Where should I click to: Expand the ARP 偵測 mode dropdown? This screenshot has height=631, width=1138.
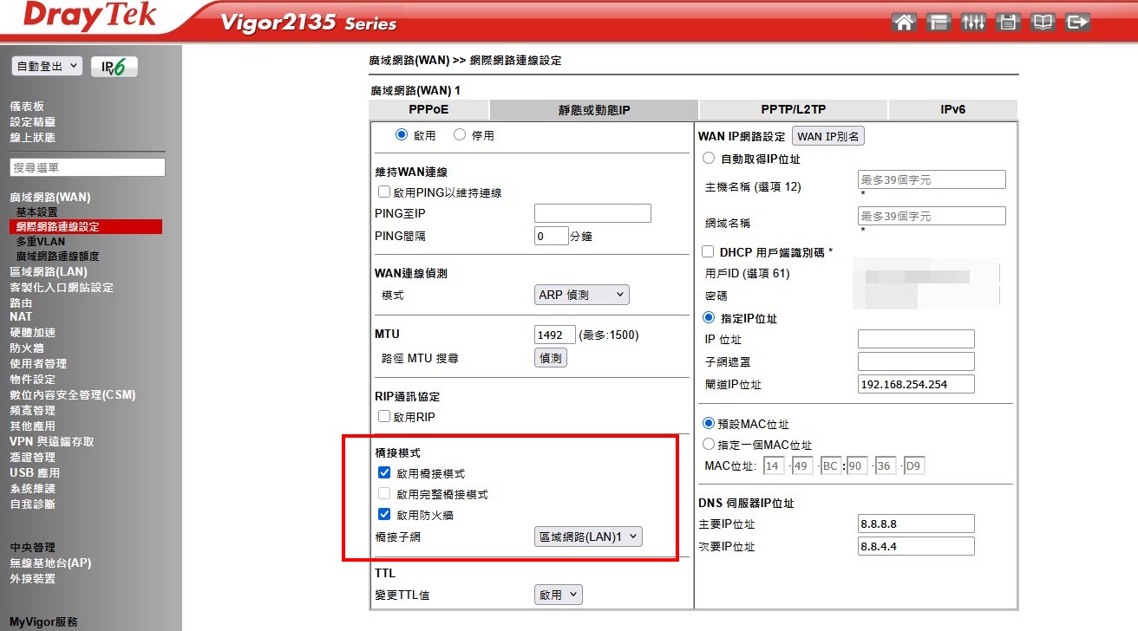(x=581, y=295)
